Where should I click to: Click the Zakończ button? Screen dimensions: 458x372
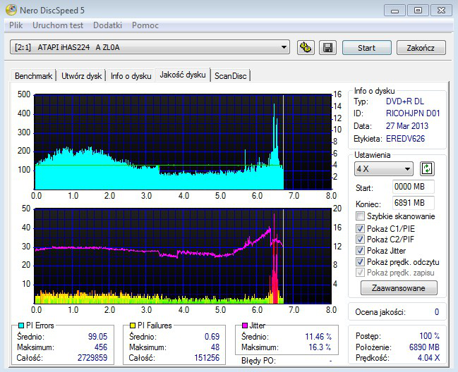[421, 47]
